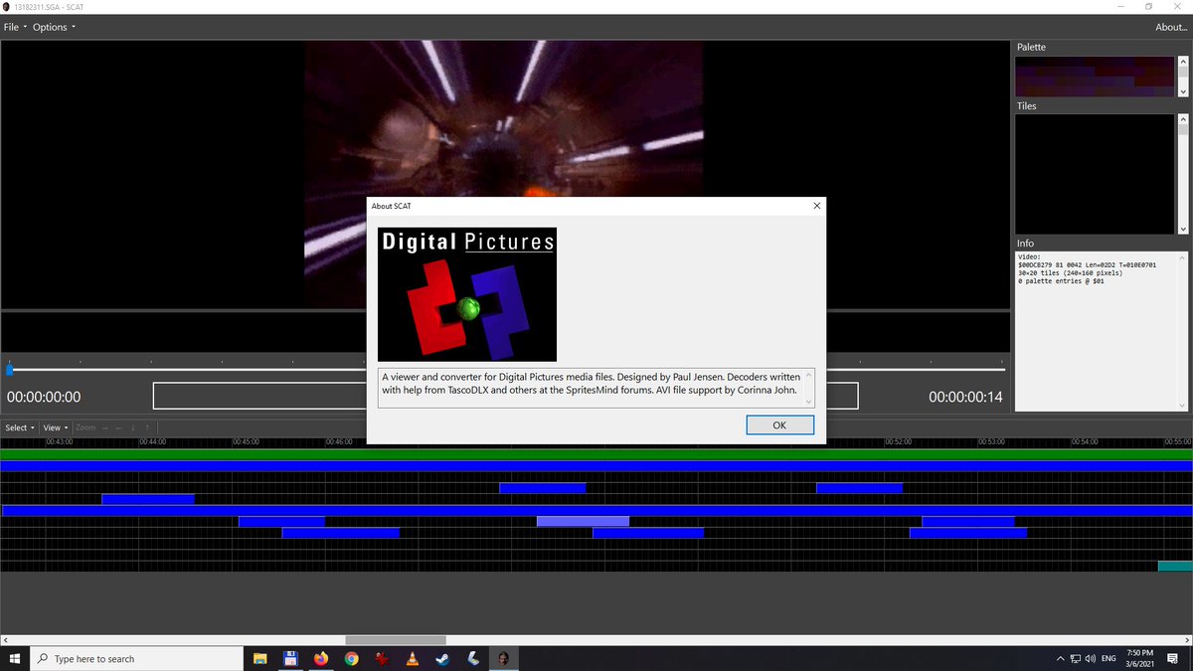Click the Digital Pictures logo image
1193x671 pixels.
(x=467, y=294)
